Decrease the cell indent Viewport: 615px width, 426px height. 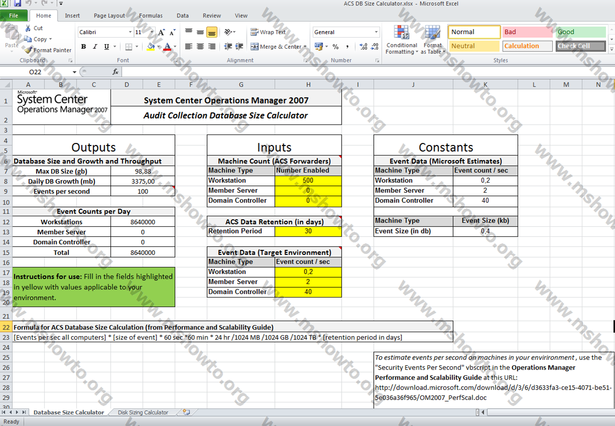(x=228, y=47)
